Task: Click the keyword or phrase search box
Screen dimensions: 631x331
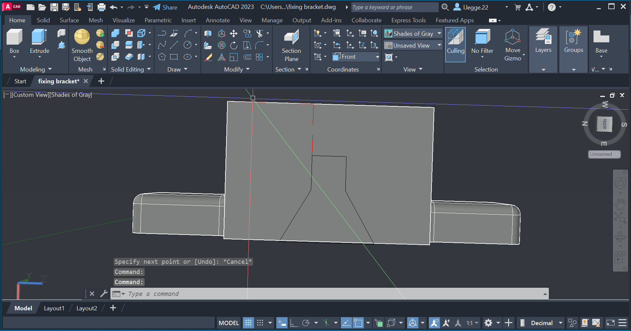Action: [x=394, y=7]
